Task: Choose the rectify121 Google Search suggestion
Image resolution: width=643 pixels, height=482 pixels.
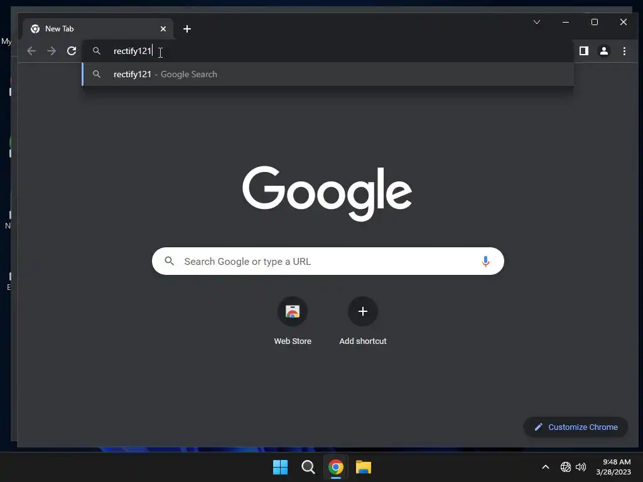Action: tap(328, 74)
